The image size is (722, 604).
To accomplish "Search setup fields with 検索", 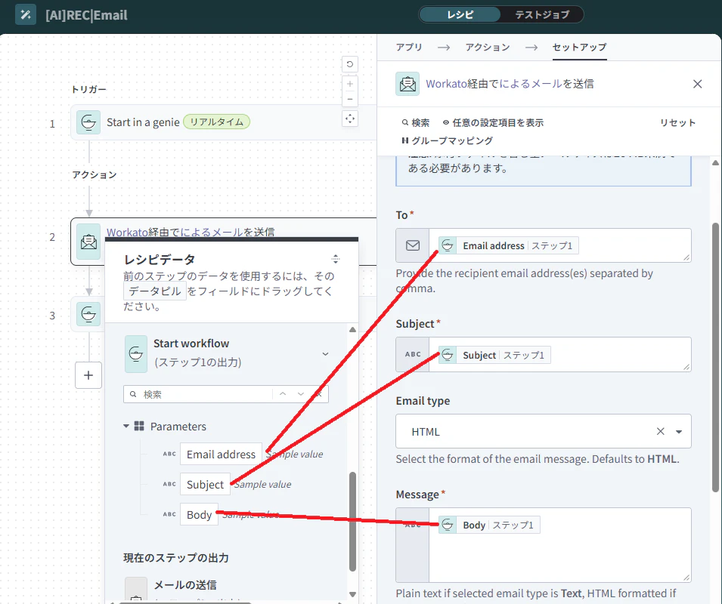I will point(415,123).
